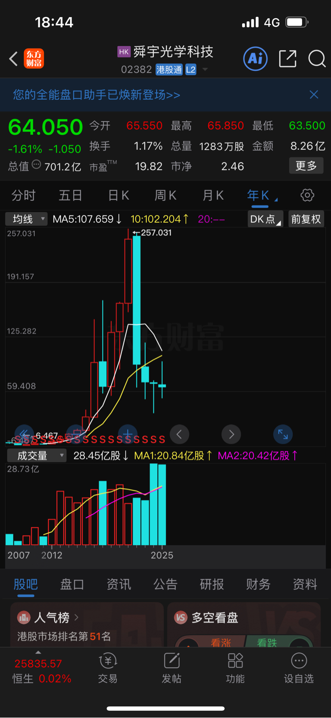The height and width of the screenshot is (718, 331).
Task: Vote 看涨 in 多空看盘
Action: (x=221, y=642)
